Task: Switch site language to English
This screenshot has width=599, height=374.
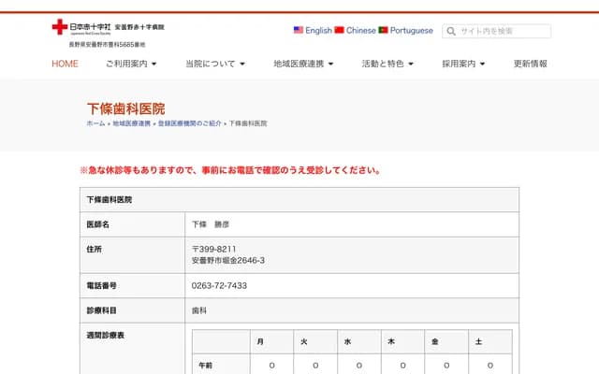Action: (x=318, y=30)
